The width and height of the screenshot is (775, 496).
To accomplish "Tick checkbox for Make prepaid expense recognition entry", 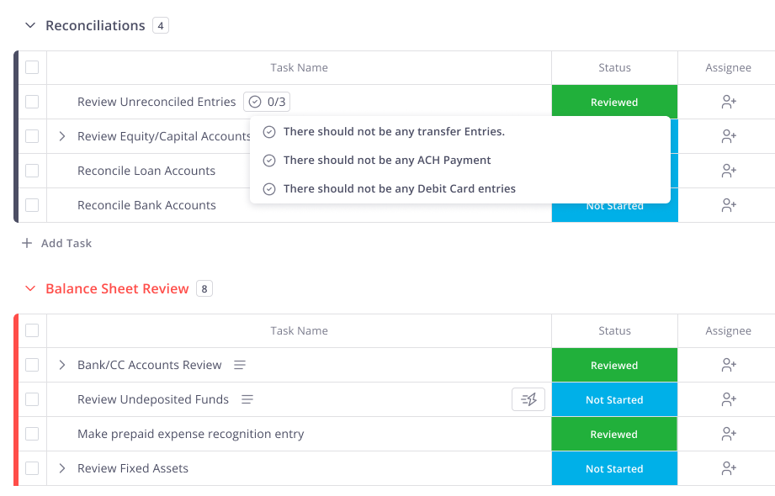I will (32, 434).
